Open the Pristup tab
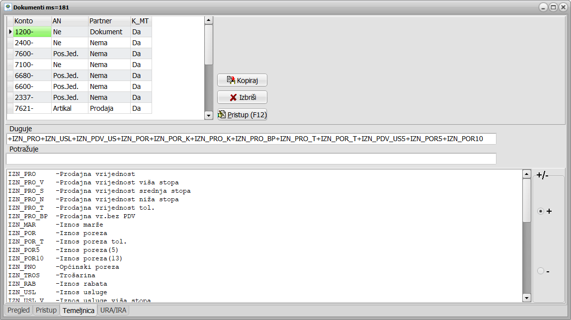The height and width of the screenshot is (320, 571). [46, 310]
